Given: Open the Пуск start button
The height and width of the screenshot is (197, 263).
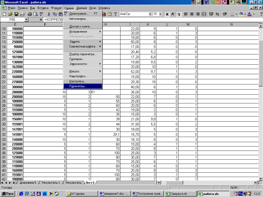Looking at the screenshot, I should pos(8,194).
